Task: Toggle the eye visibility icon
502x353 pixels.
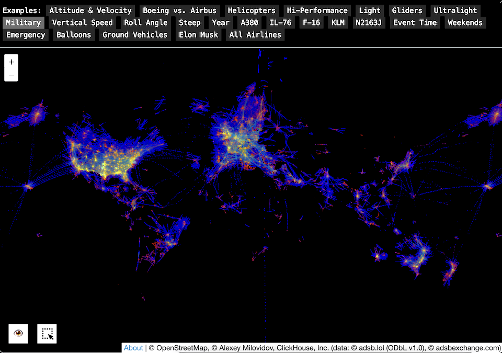Action: [18, 334]
